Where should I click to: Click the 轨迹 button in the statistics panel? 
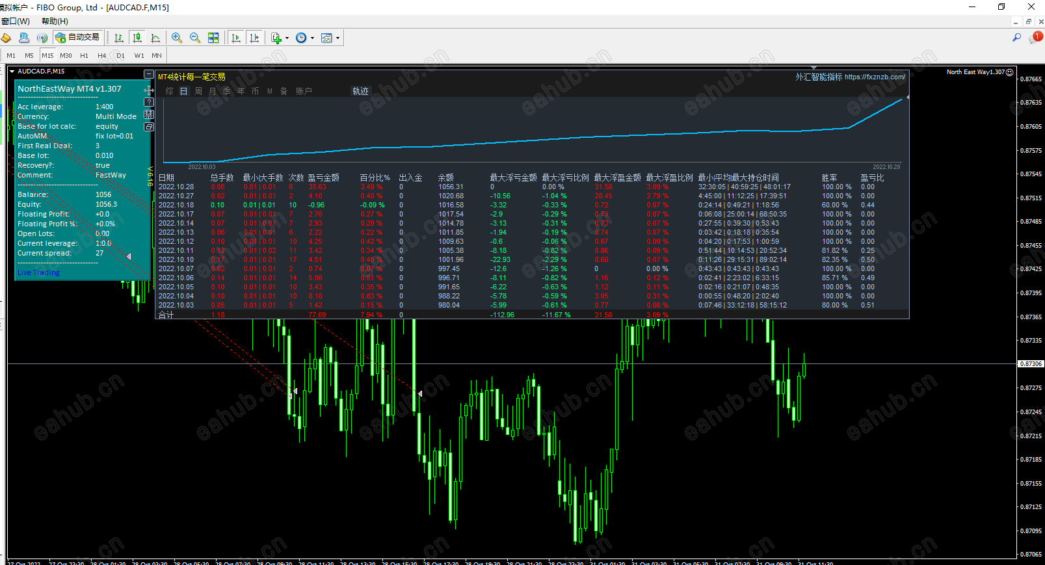point(360,91)
